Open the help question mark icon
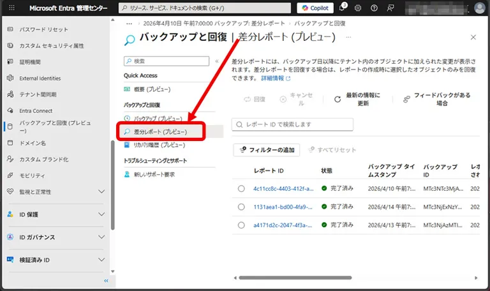This screenshot has width=490, height=291. click(374, 8)
